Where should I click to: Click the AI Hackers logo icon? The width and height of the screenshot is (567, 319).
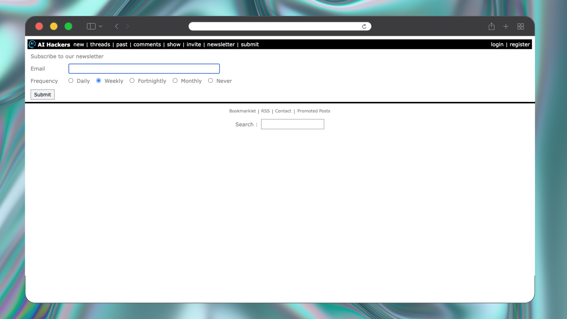[x=32, y=44]
